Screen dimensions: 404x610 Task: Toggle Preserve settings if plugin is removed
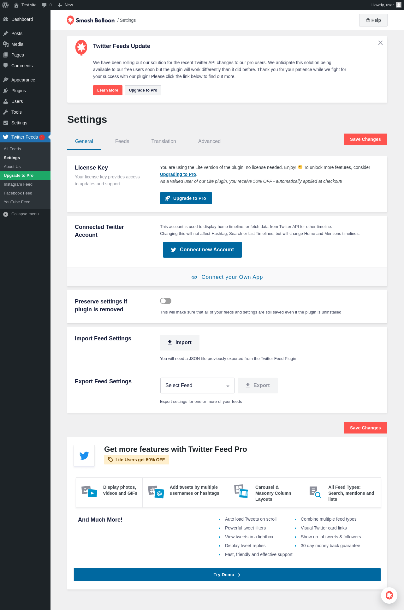166,301
